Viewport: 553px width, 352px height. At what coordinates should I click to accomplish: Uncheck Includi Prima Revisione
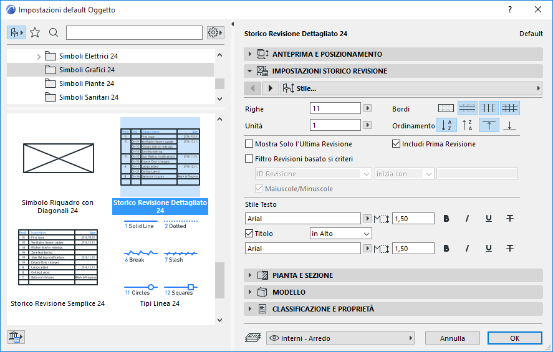397,144
